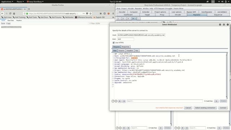The height and width of the screenshot is (130, 231).
Task: Switch to Params view in dialog
Action: (121, 51)
